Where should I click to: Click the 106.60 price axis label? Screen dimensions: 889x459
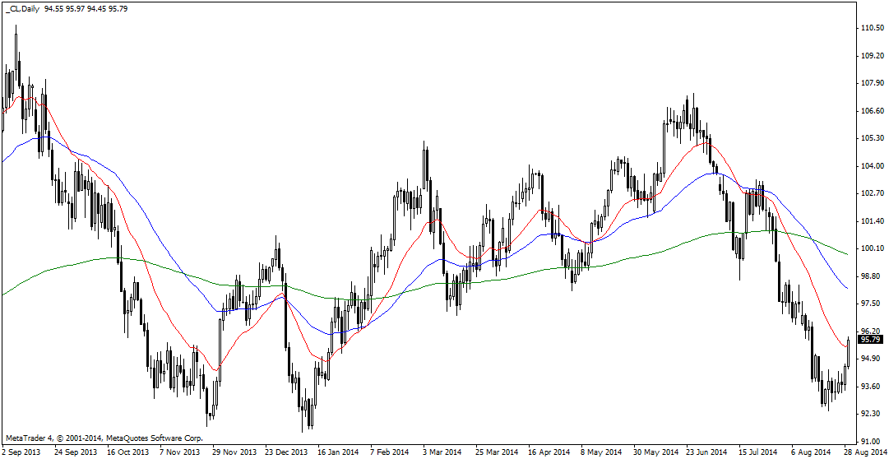click(872, 111)
